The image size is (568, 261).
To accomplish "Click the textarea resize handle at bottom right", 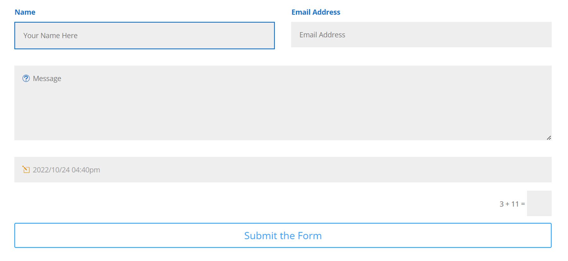I will (x=549, y=137).
